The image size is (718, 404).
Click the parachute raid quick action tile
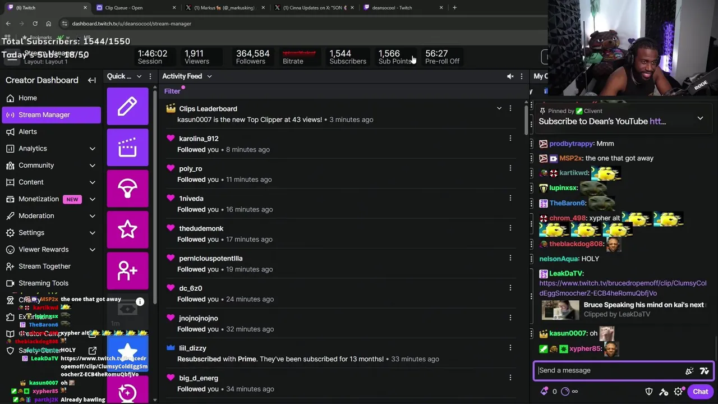pos(127,188)
